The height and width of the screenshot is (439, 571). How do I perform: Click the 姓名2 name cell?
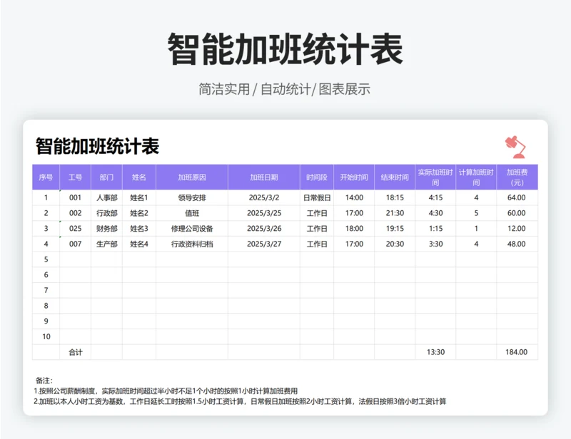(139, 213)
